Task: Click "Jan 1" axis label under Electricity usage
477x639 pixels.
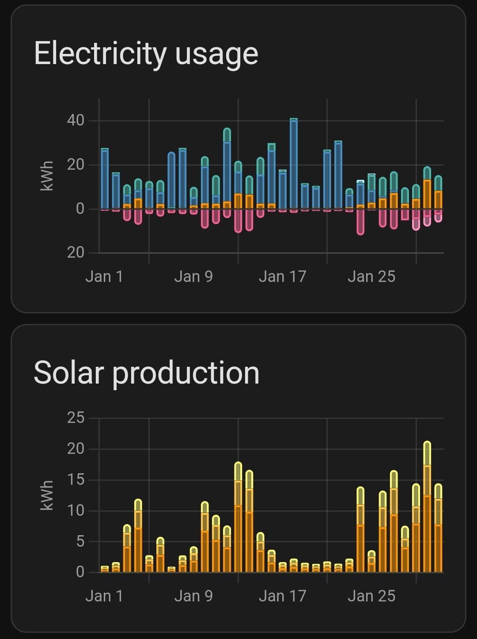Action: 104,277
